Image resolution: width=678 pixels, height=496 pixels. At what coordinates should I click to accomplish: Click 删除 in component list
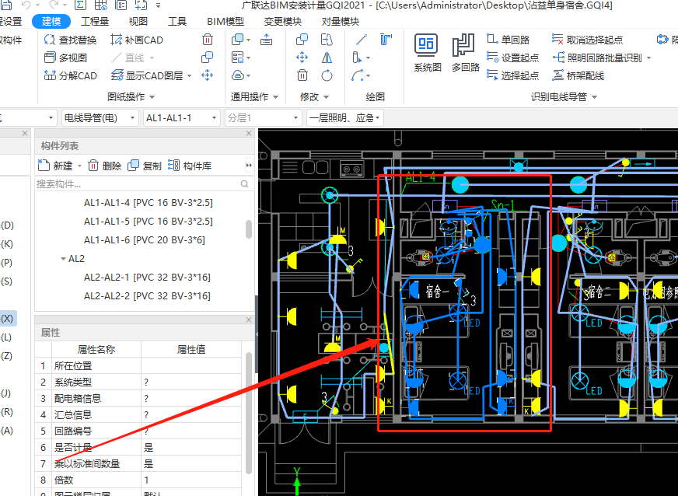point(105,166)
